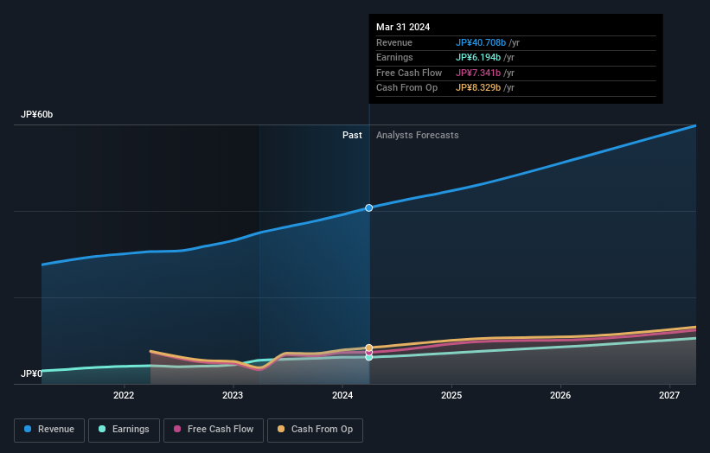
Task: Click the 2022 x-axis label
Action: coord(124,395)
